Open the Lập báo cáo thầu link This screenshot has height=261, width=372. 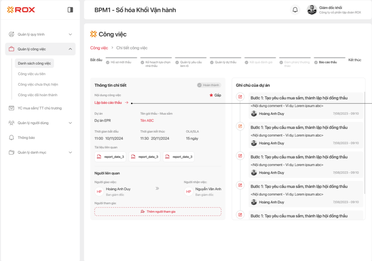pos(108,103)
